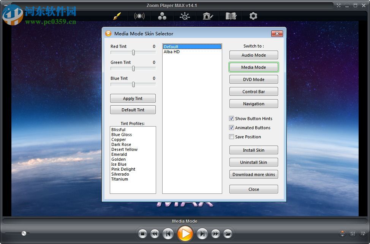Disable Show Button Hints
Screen dimensions: 370x244
coord(232,118)
